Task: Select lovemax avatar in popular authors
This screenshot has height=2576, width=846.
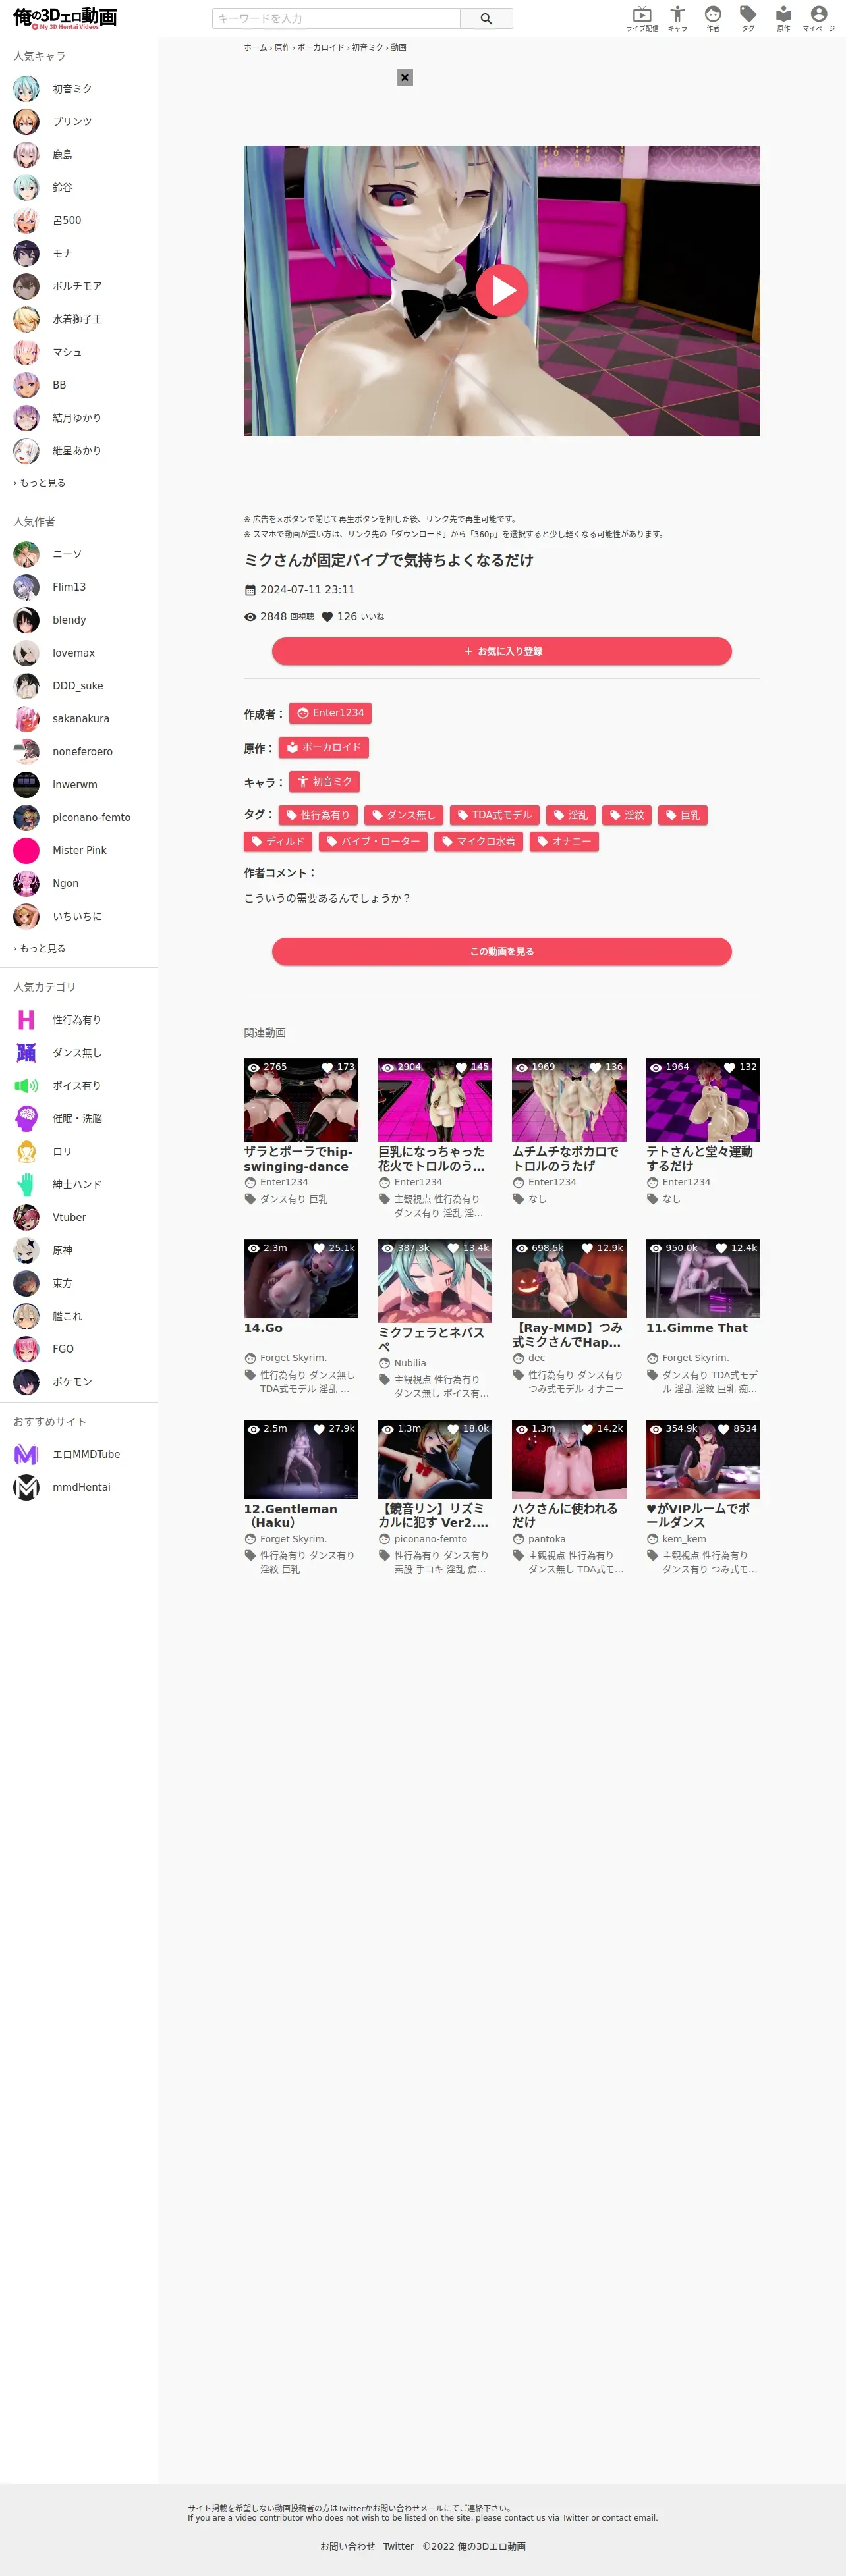Action: (x=26, y=653)
